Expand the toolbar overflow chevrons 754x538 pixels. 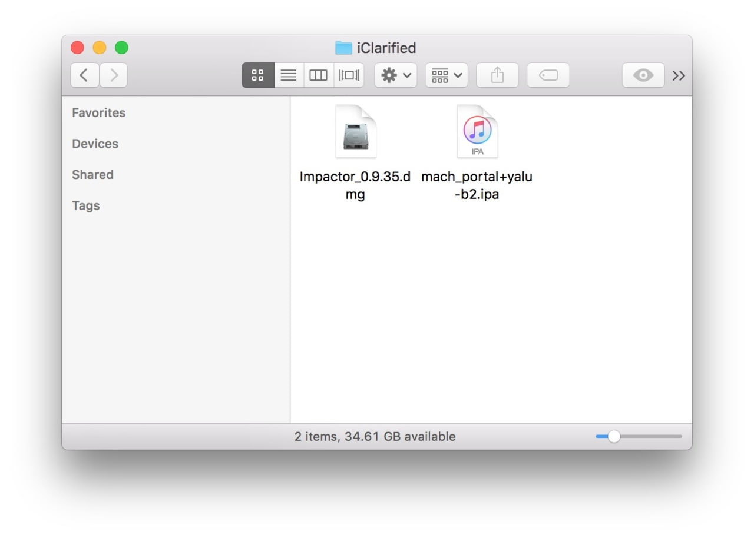[x=679, y=75]
